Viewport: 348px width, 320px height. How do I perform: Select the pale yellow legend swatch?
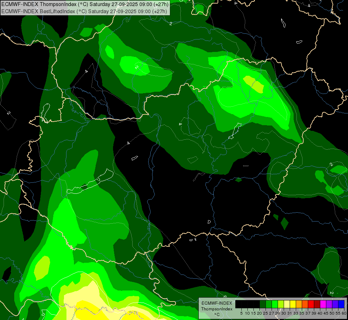tap(287, 304)
